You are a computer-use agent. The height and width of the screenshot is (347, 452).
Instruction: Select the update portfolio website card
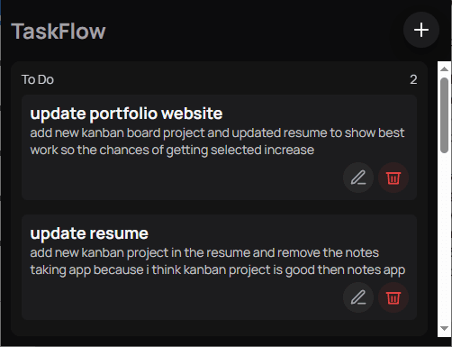tap(219, 148)
